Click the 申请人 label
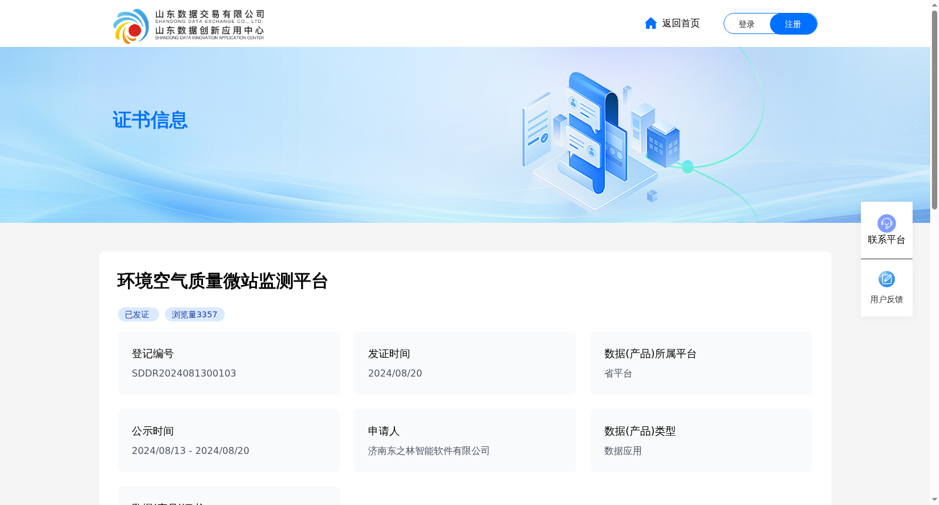Viewport: 939px width, 505px height. (x=384, y=431)
